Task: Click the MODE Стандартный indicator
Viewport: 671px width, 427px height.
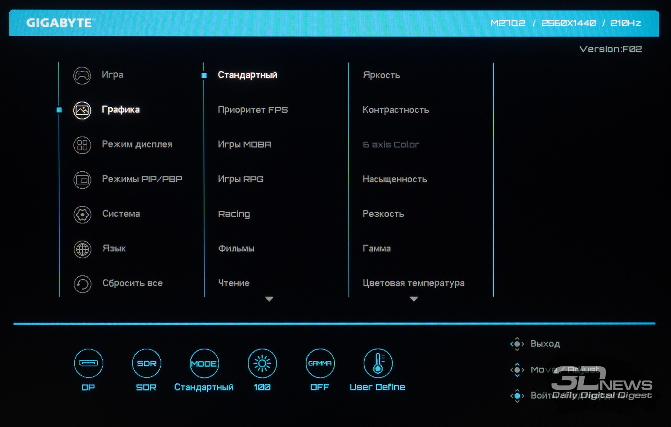Action: pos(204,363)
